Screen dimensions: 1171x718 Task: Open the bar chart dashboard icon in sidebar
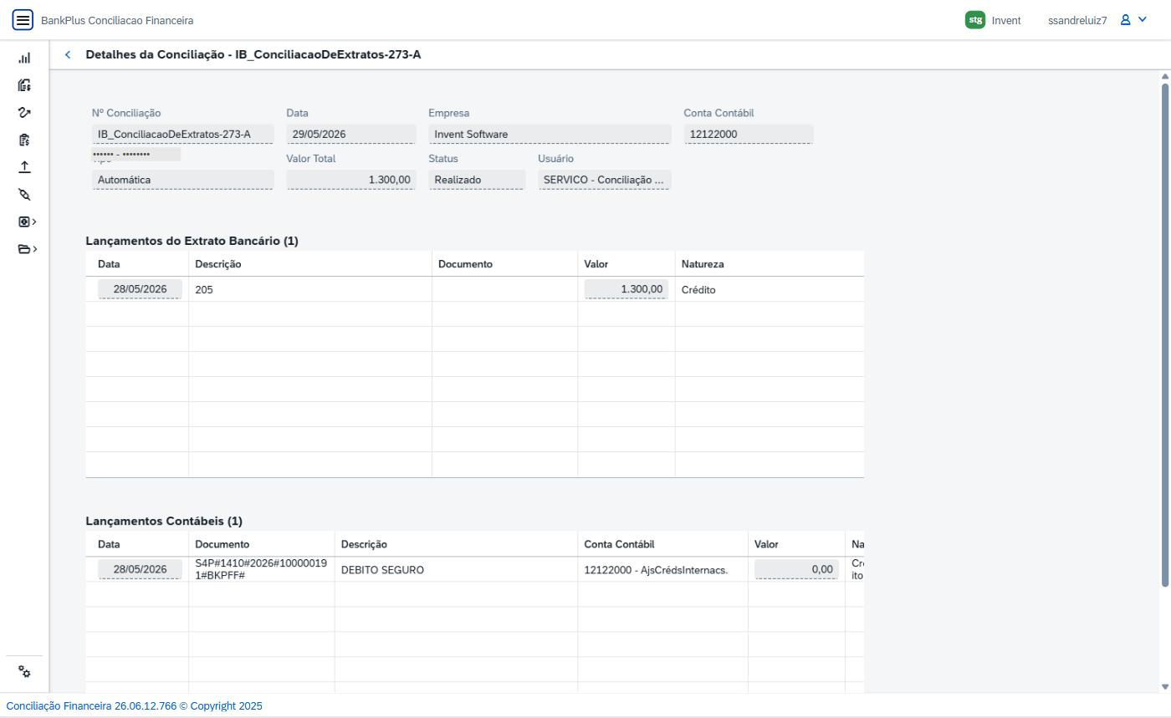[24, 59]
